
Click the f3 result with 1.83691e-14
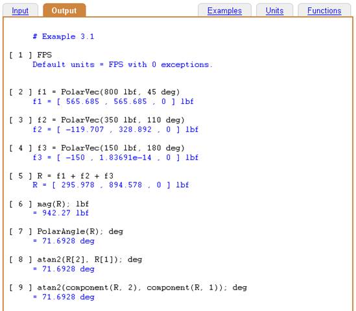tap(115, 158)
